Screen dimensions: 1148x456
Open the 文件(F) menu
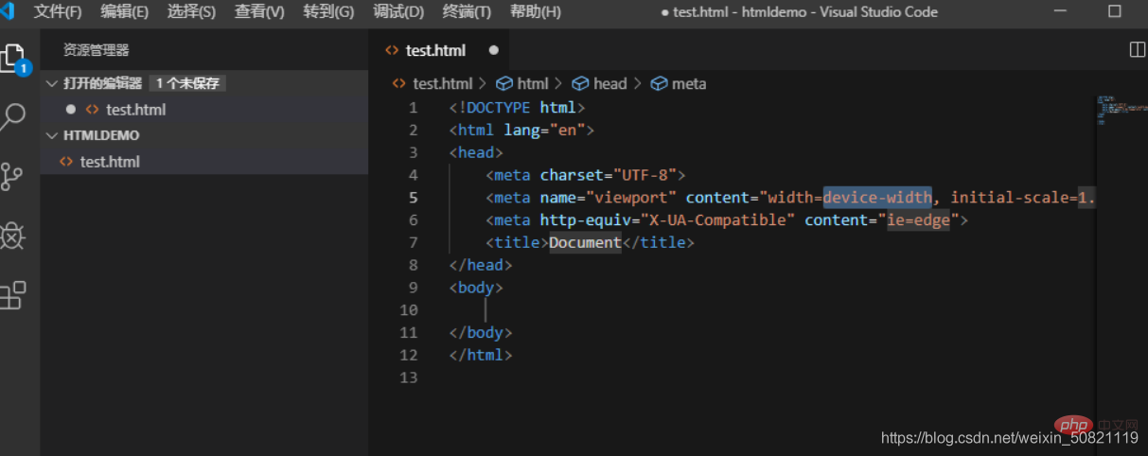click(58, 12)
